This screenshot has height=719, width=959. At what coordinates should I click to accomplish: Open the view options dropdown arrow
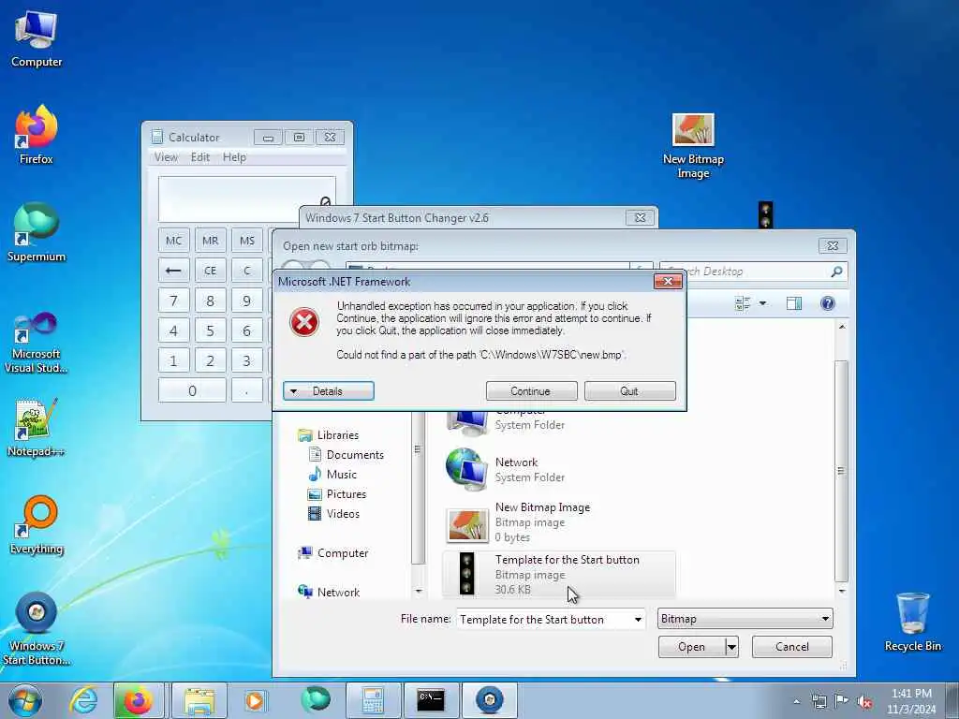(x=762, y=303)
